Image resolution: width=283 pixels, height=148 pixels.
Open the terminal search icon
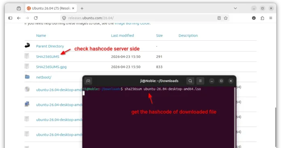pos(190,81)
